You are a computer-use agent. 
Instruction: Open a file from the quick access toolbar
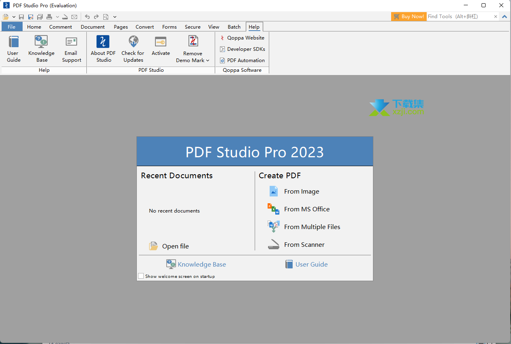point(6,17)
